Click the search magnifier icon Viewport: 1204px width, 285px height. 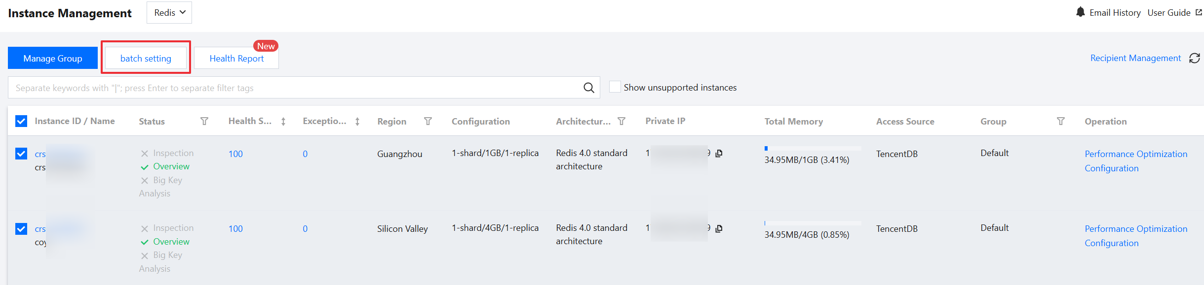588,88
